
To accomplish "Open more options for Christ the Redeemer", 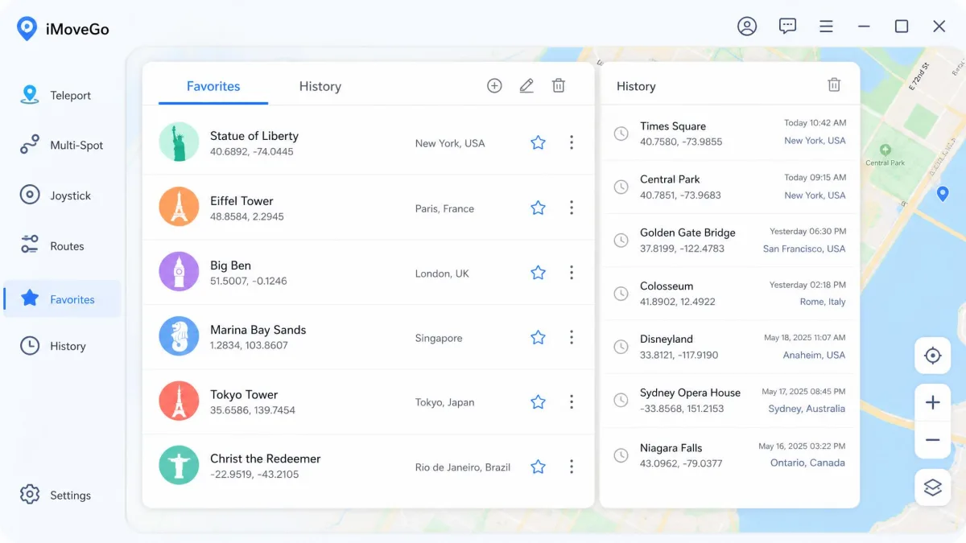I will tap(571, 467).
